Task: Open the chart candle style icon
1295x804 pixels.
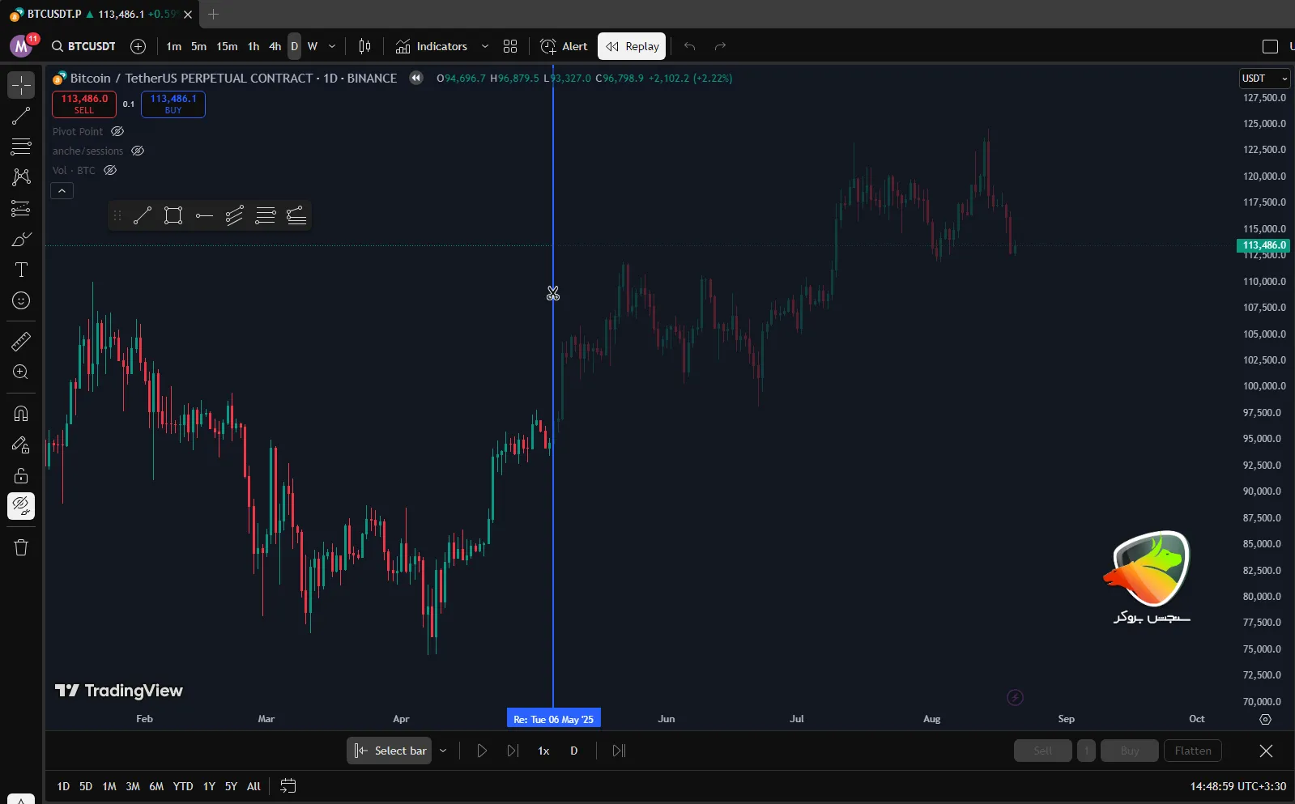Action: click(x=364, y=46)
